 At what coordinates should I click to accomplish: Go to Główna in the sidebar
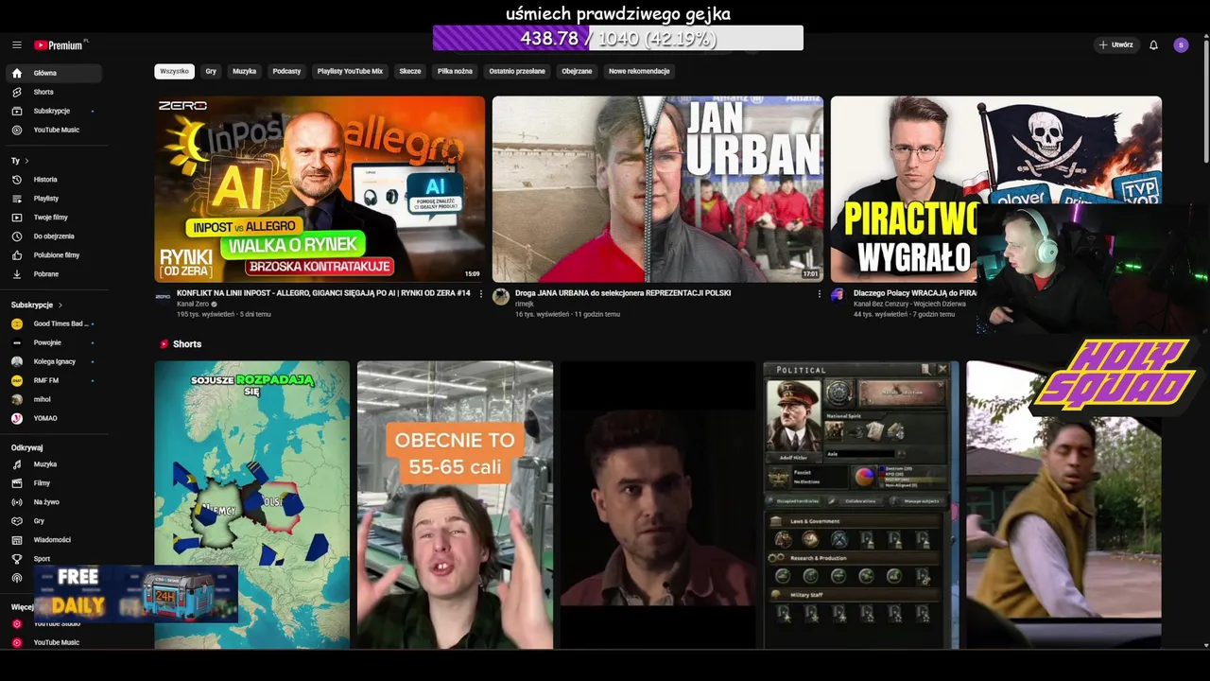pos(54,73)
